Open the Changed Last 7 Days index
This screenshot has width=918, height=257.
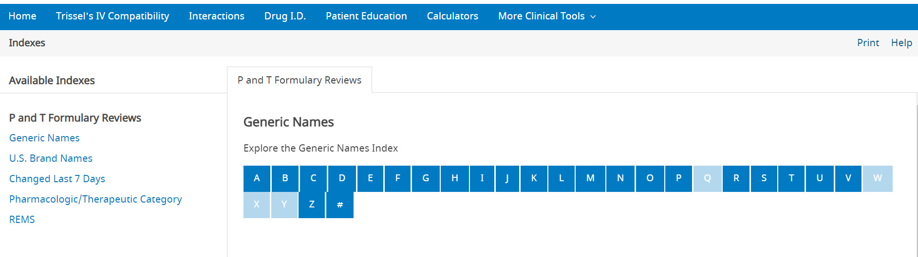coord(57,179)
